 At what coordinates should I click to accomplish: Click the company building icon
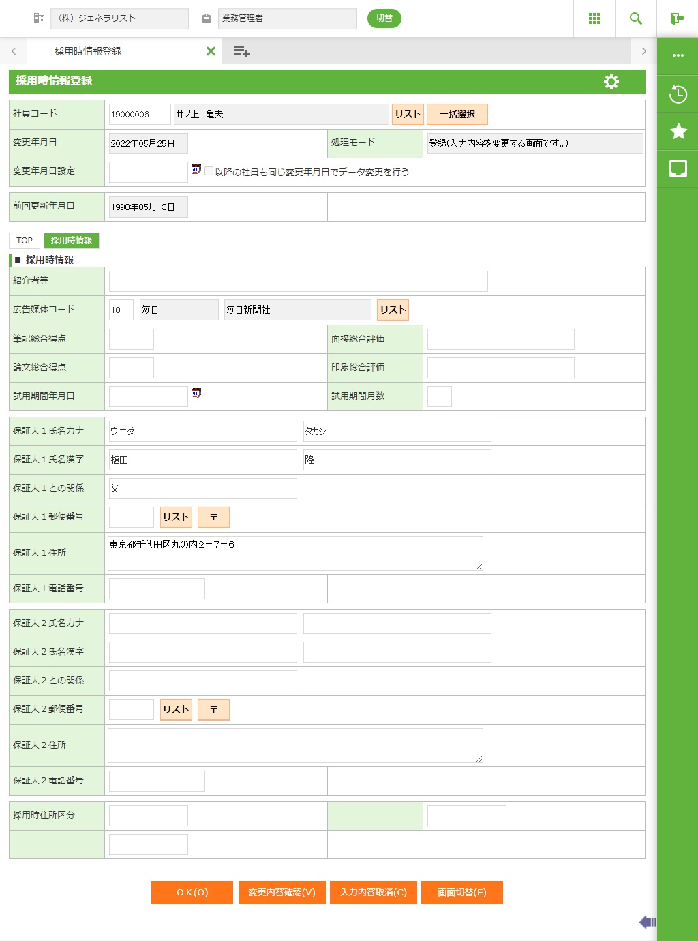[x=39, y=18]
